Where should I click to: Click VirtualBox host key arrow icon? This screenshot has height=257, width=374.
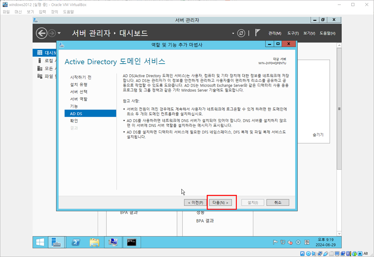point(360,253)
